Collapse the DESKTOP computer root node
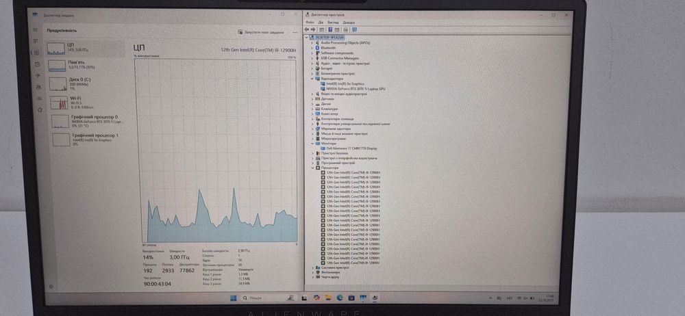The height and width of the screenshot is (316, 685). (x=307, y=38)
